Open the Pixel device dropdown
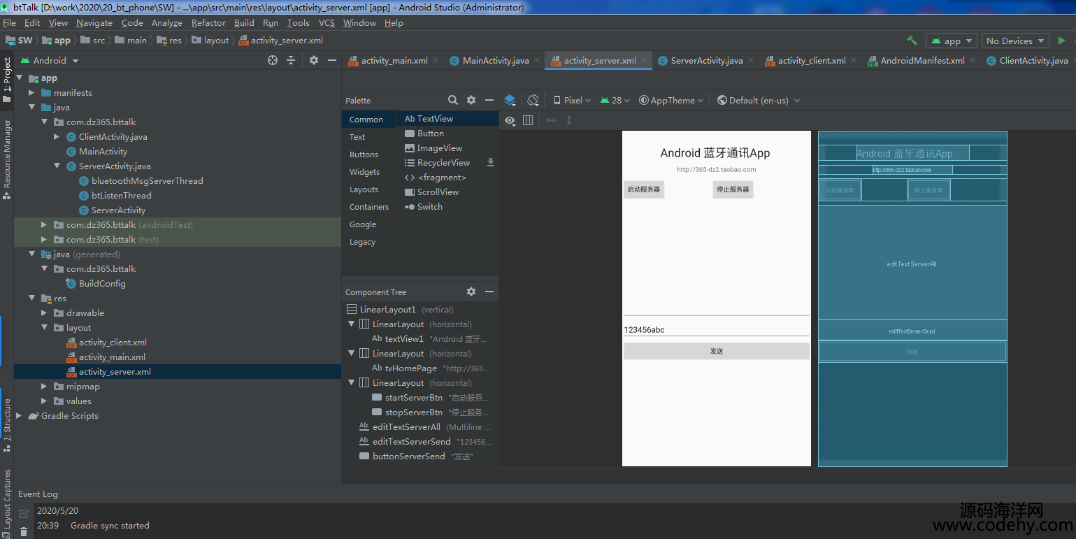1076x539 pixels. [572, 100]
